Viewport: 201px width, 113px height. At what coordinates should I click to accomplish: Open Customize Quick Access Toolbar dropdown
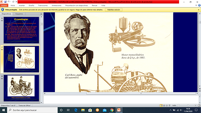coord(16,2)
